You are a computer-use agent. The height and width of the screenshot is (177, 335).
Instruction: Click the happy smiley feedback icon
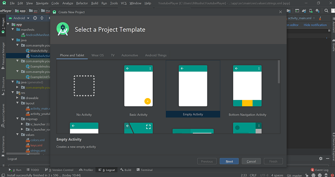click(313, 175)
